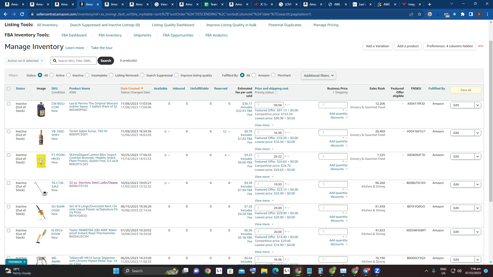The width and height of the screenshot is (493, 277).
Task: Open the browser tab search chevron
Action: pos(452,4)
